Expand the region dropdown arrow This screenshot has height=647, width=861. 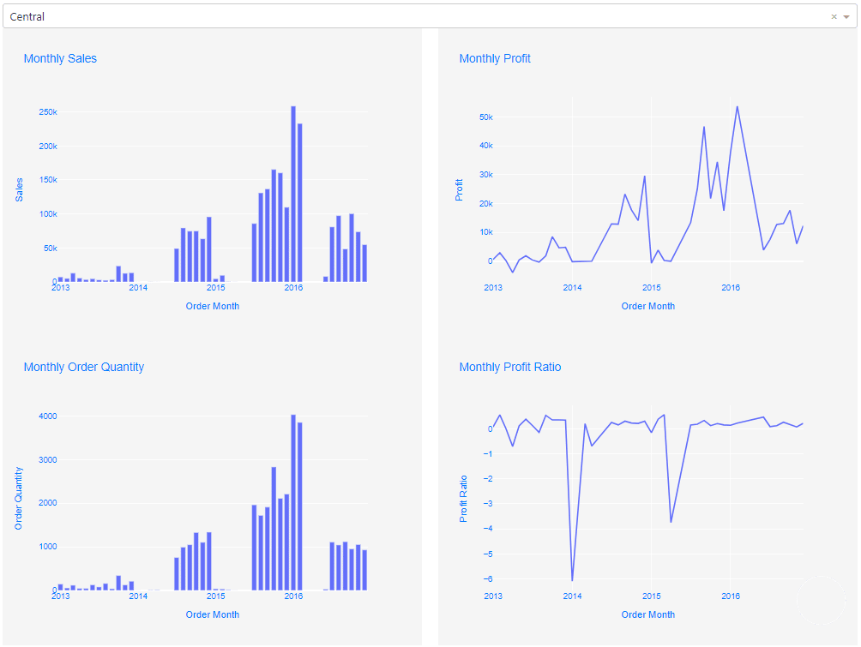846,16
